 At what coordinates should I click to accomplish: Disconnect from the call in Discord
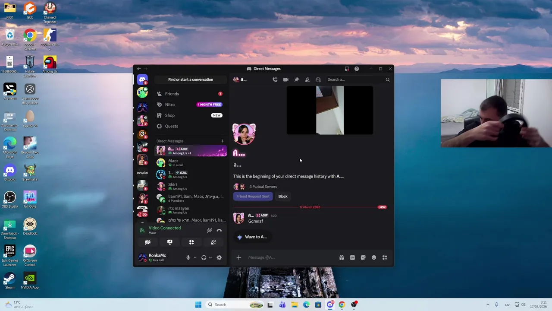point(219,230)
